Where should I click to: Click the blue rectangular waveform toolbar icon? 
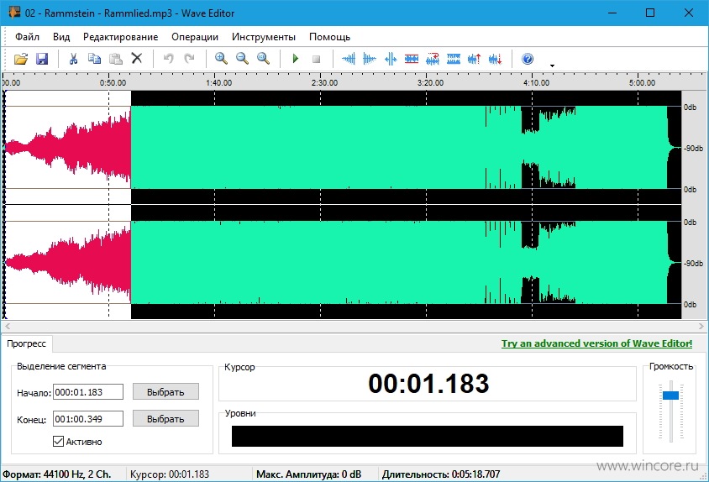coord(454,59)
